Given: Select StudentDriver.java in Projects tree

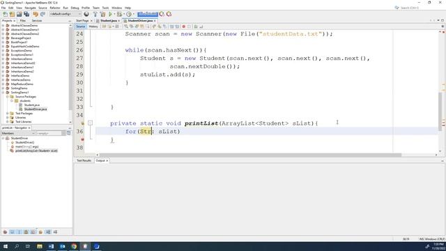Looking at the screenshot, I should point(36,109).
